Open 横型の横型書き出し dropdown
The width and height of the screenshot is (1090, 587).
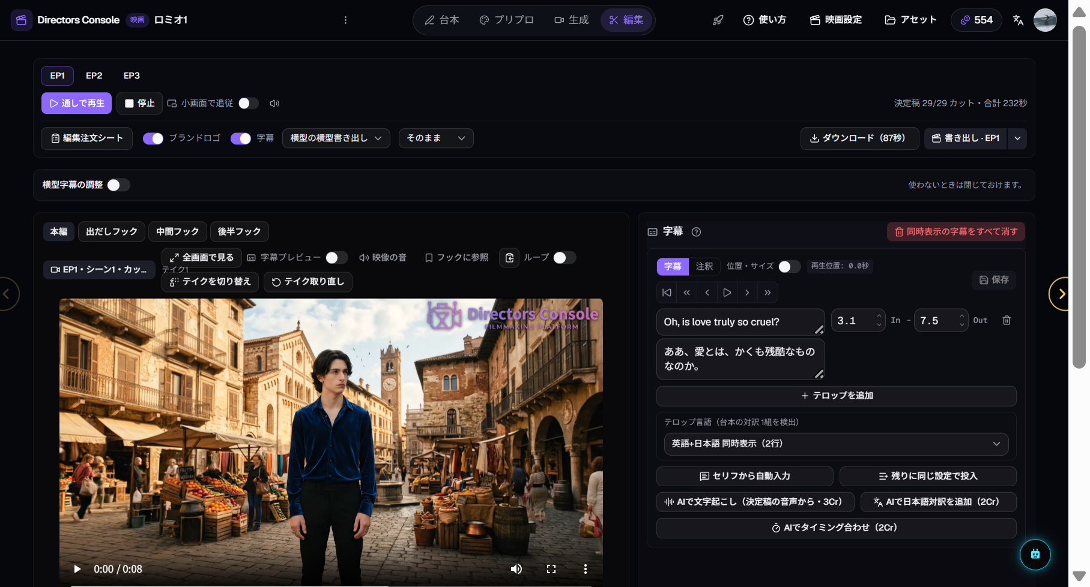point(336,139)
